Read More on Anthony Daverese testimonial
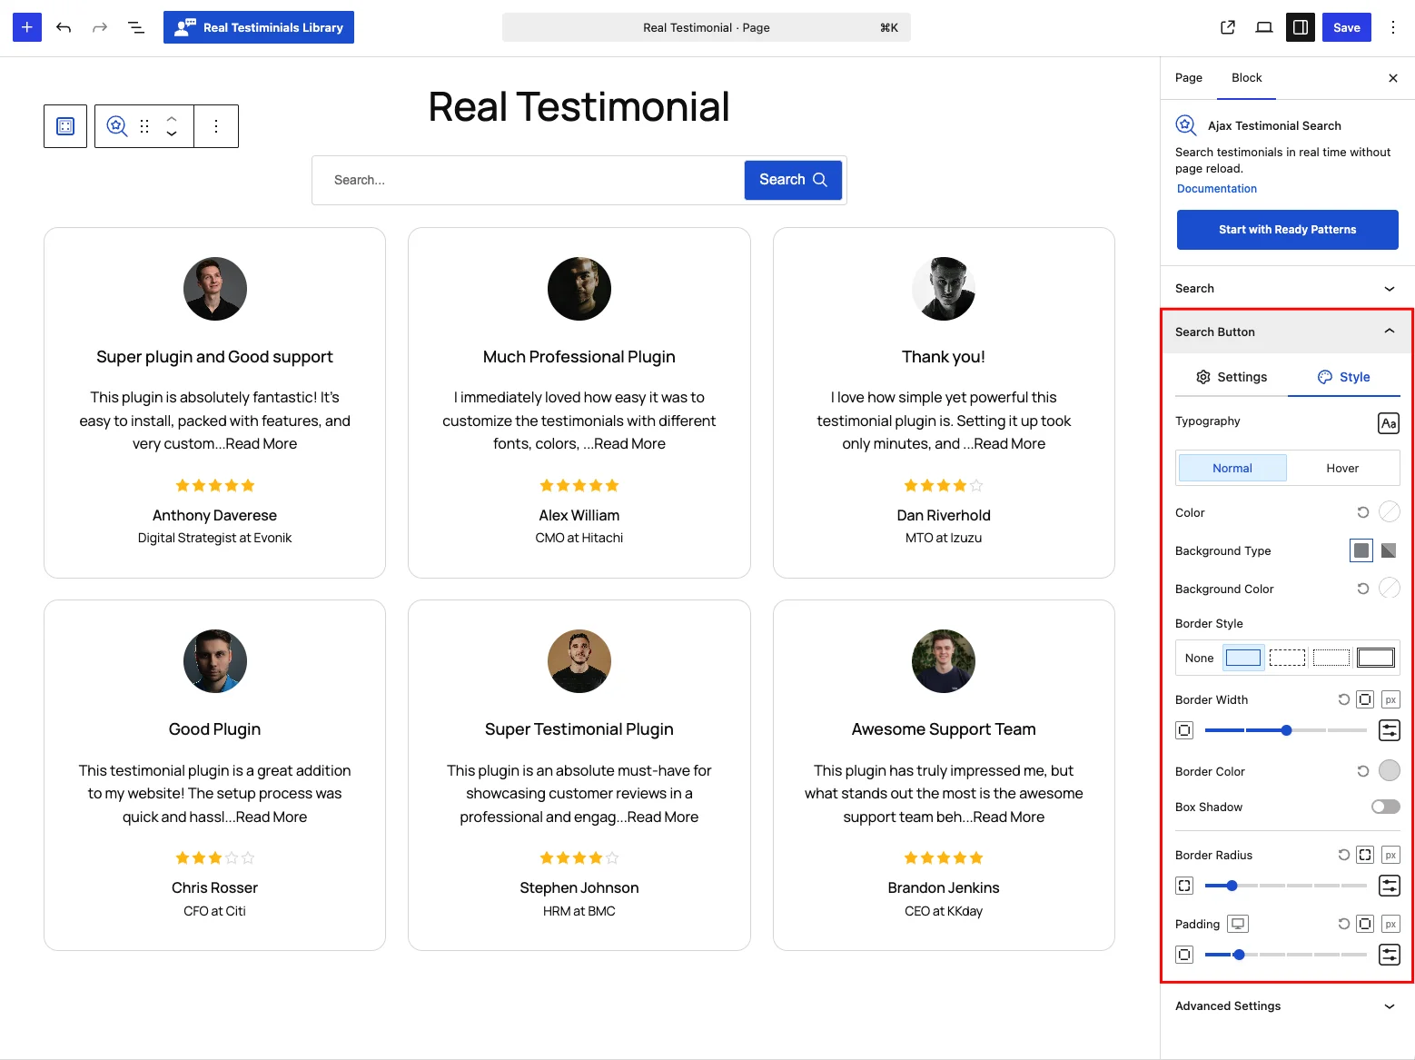This screenshot has width=1415, height=1060. (262, 444)
